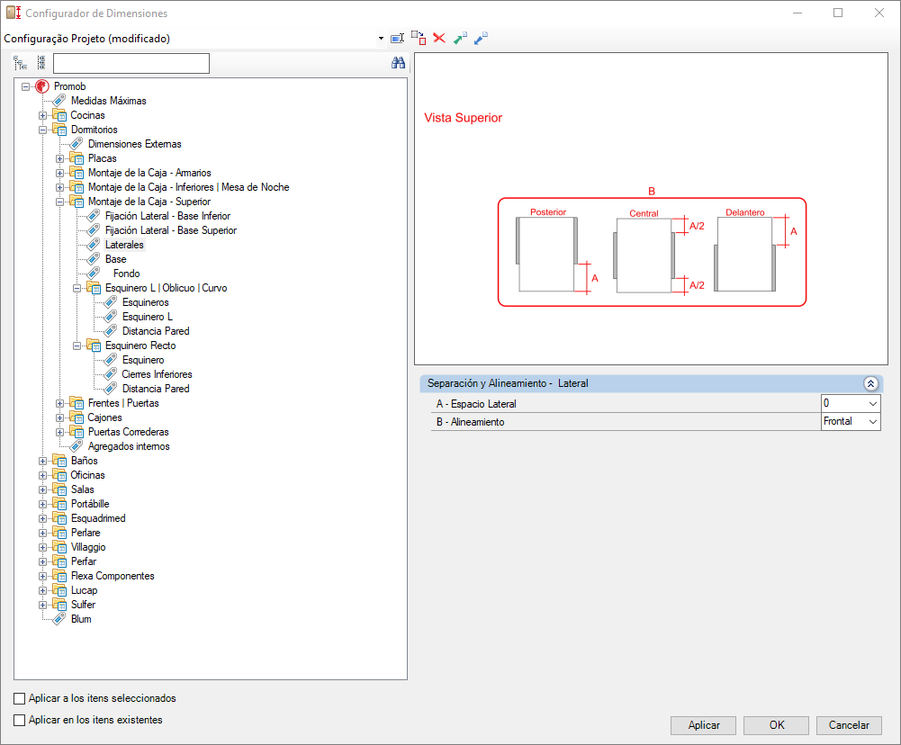This screenshot has width=901, height=745.
Task: Click the Base tag icon
Action: [x=94, y=259]
